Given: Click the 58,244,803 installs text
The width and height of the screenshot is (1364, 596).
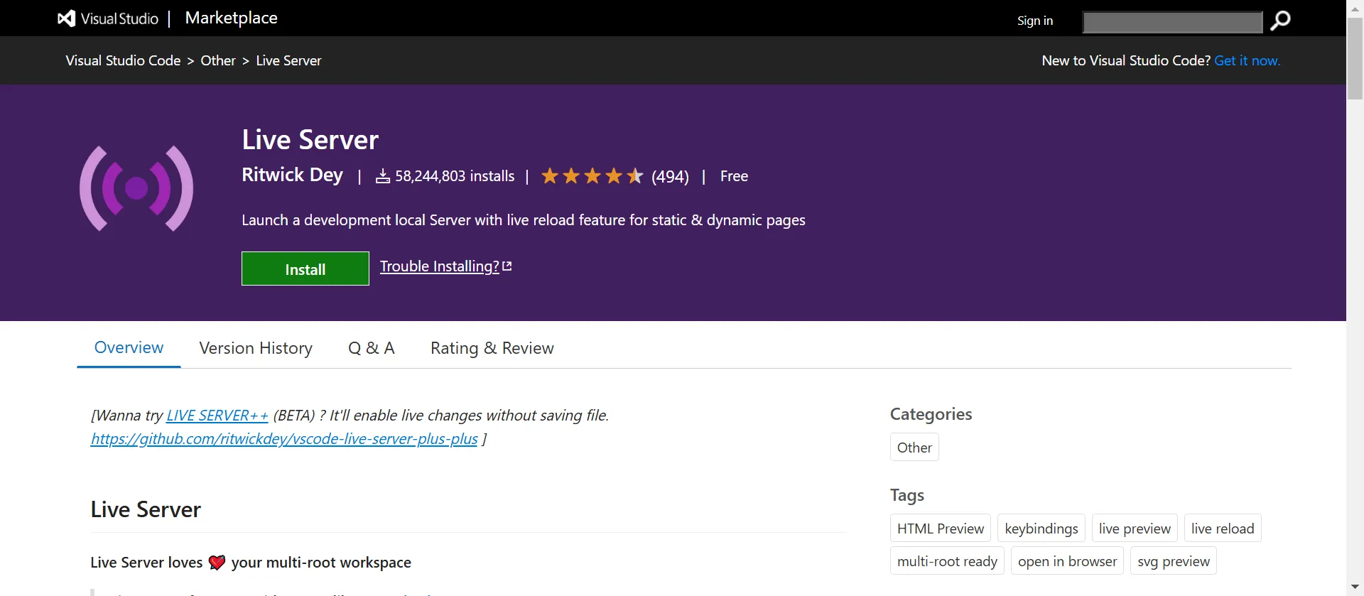Looking at the screenshot, I should tap(455, 176).
